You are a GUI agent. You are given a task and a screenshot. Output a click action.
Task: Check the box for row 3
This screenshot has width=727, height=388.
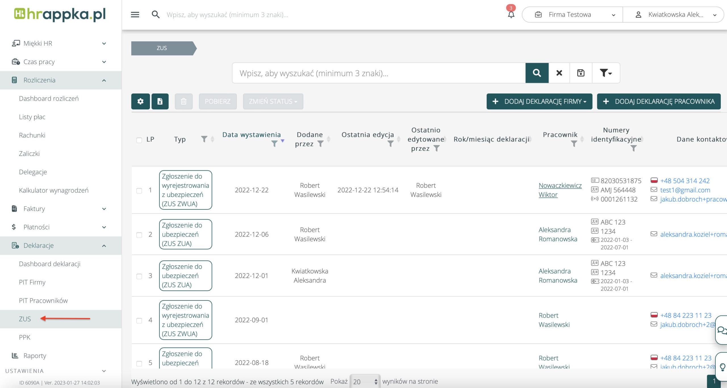[x=139, y=276]
